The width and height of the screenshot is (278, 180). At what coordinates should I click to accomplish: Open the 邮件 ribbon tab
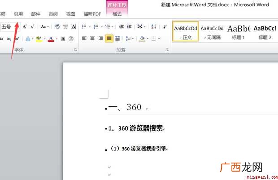click(x=35, y=14)
